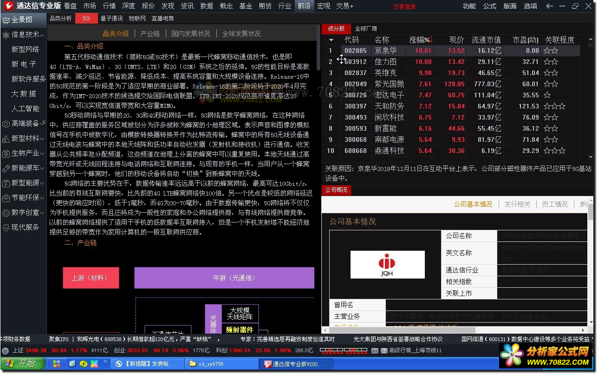
Task: Open the stock table dropdown triangle
Action: pyautogui.click(x=331, y=40)
